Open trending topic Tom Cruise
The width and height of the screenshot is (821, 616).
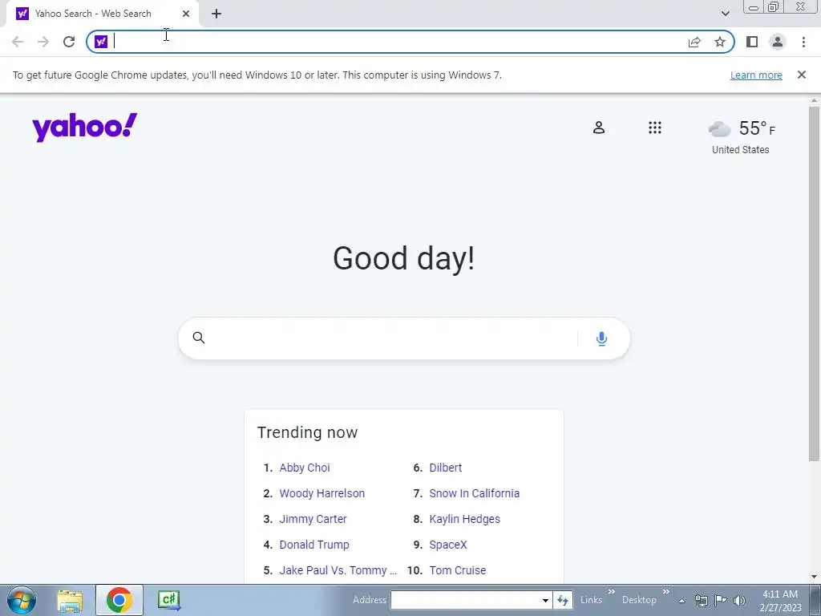[458, 570]
